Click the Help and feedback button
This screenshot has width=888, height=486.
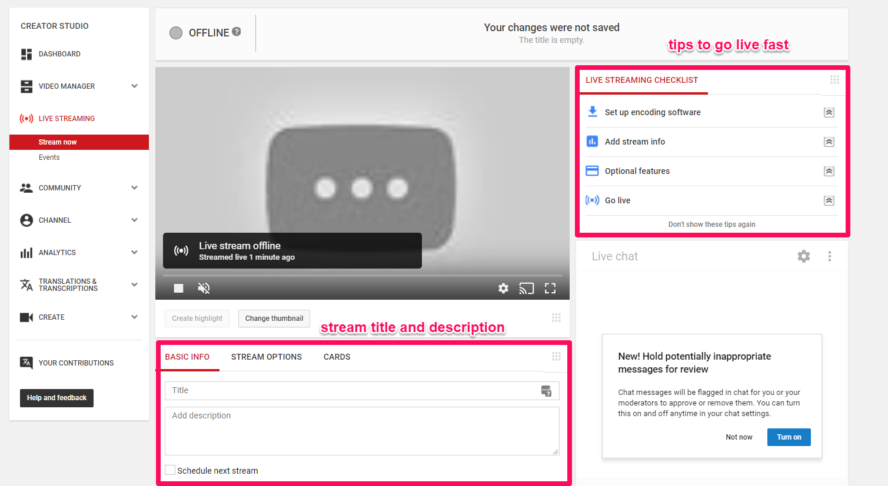coord(56,398)
